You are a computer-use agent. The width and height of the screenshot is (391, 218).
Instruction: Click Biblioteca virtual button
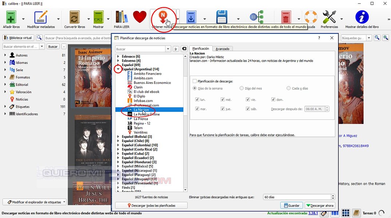19,38
